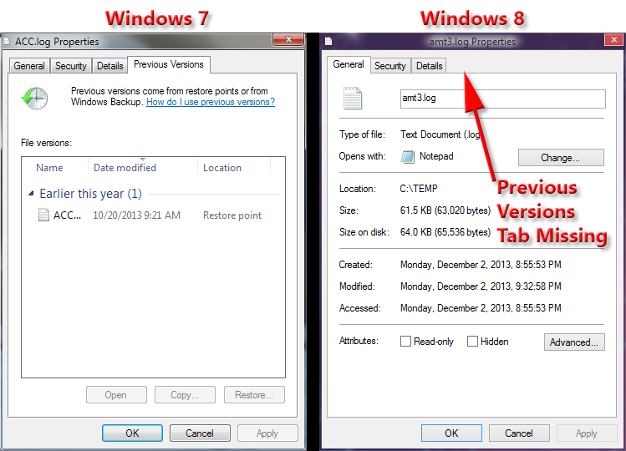This screenshot has height=451, width=626.
Task: Click Cancel in ACC.log Properties
Action: 200,433
